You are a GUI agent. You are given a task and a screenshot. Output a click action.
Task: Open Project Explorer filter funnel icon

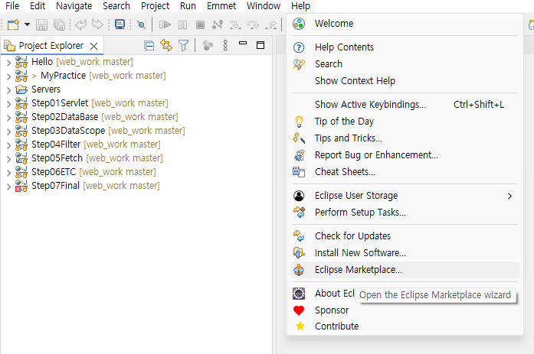184,45
